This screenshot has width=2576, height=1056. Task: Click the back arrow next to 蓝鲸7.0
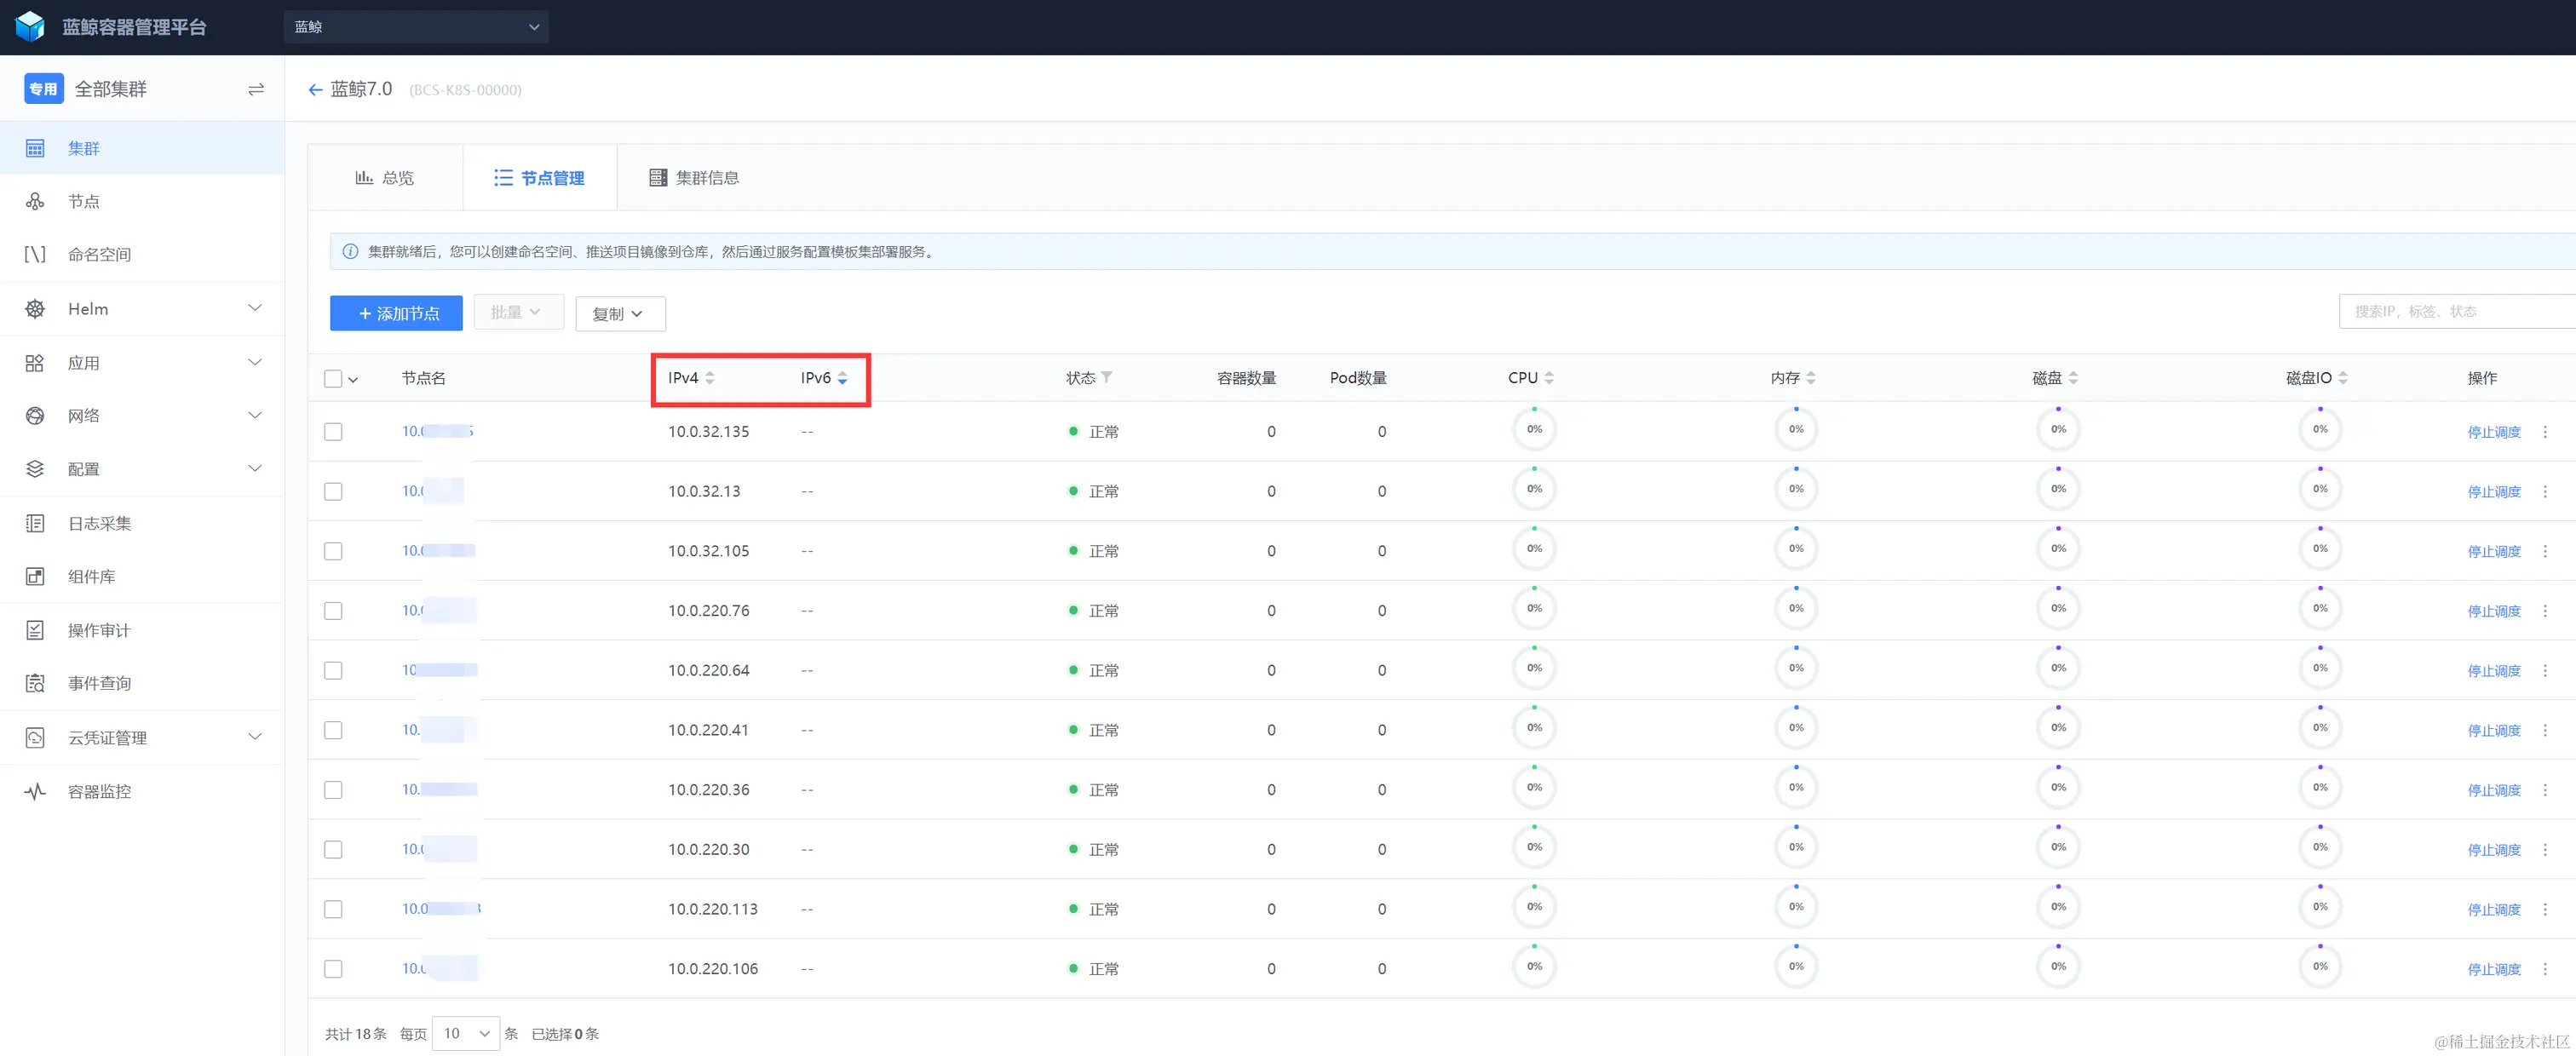(x=315, y=90)
